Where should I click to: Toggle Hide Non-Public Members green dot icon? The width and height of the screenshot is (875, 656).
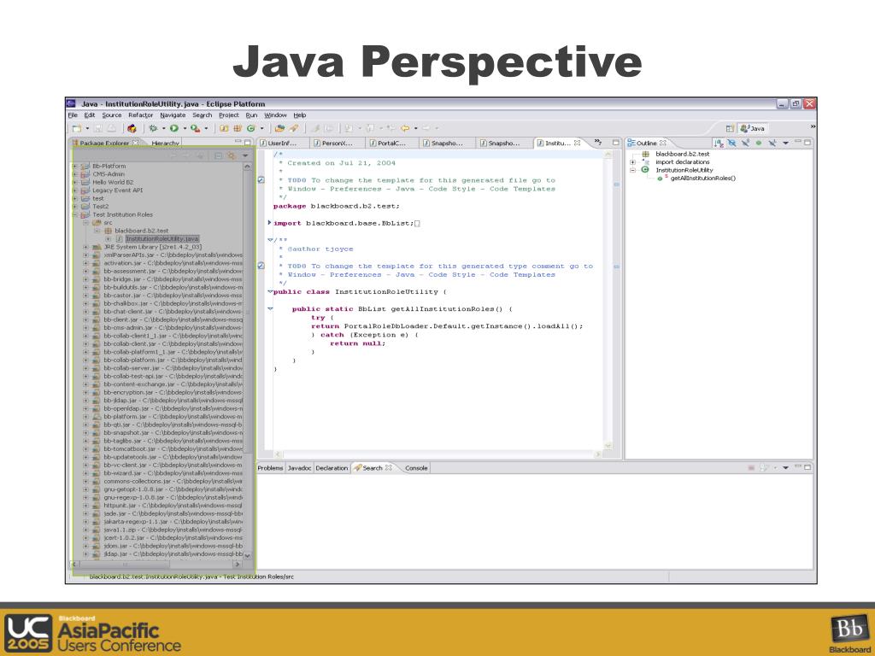click(x=759, y=143)
